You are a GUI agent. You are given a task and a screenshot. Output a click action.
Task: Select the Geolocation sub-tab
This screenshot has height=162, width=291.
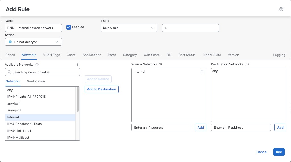(36, 81)
